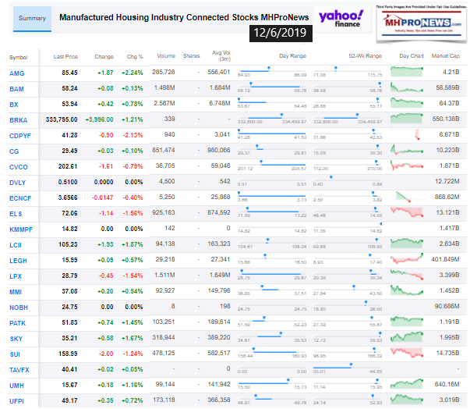The image size is (470, 409).
Task: Sort by Shares column header
Action: [191, 56]
